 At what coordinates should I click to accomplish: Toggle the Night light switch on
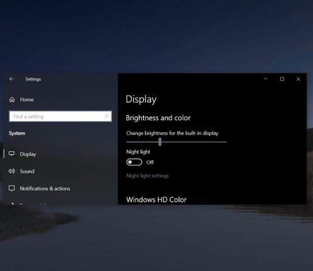point(134,162)
